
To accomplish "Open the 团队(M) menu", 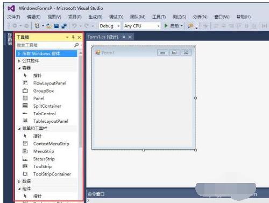I will 138,17.
